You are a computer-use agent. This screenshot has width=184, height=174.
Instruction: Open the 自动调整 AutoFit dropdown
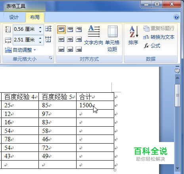[21, 50]
